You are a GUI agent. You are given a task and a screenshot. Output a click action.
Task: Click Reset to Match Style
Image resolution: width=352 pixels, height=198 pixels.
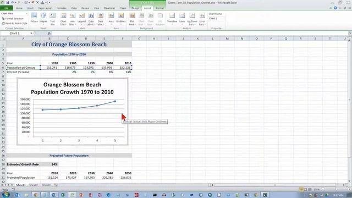[15, 23]
